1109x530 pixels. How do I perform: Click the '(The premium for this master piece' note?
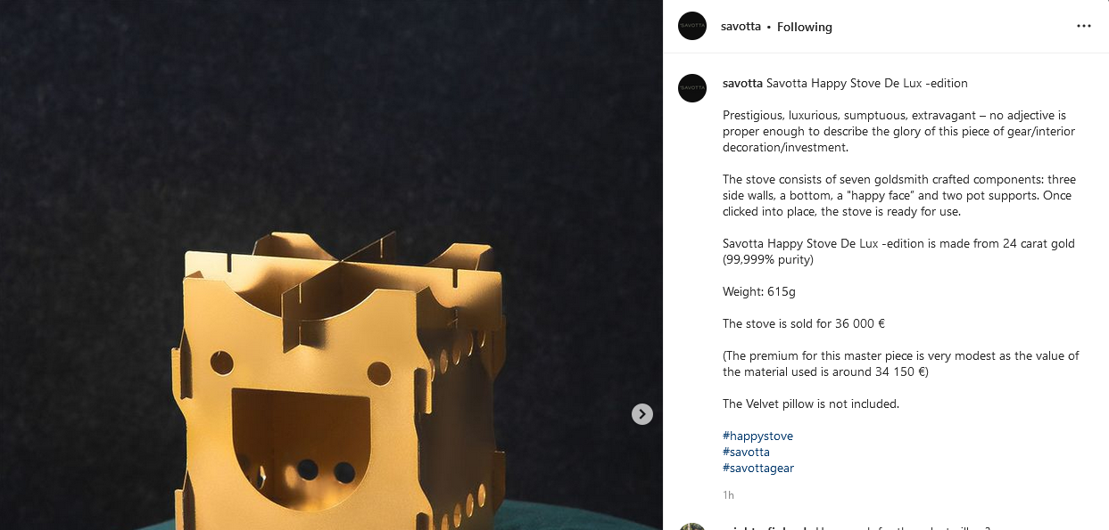pyautogui.click(x=901, y=363)
